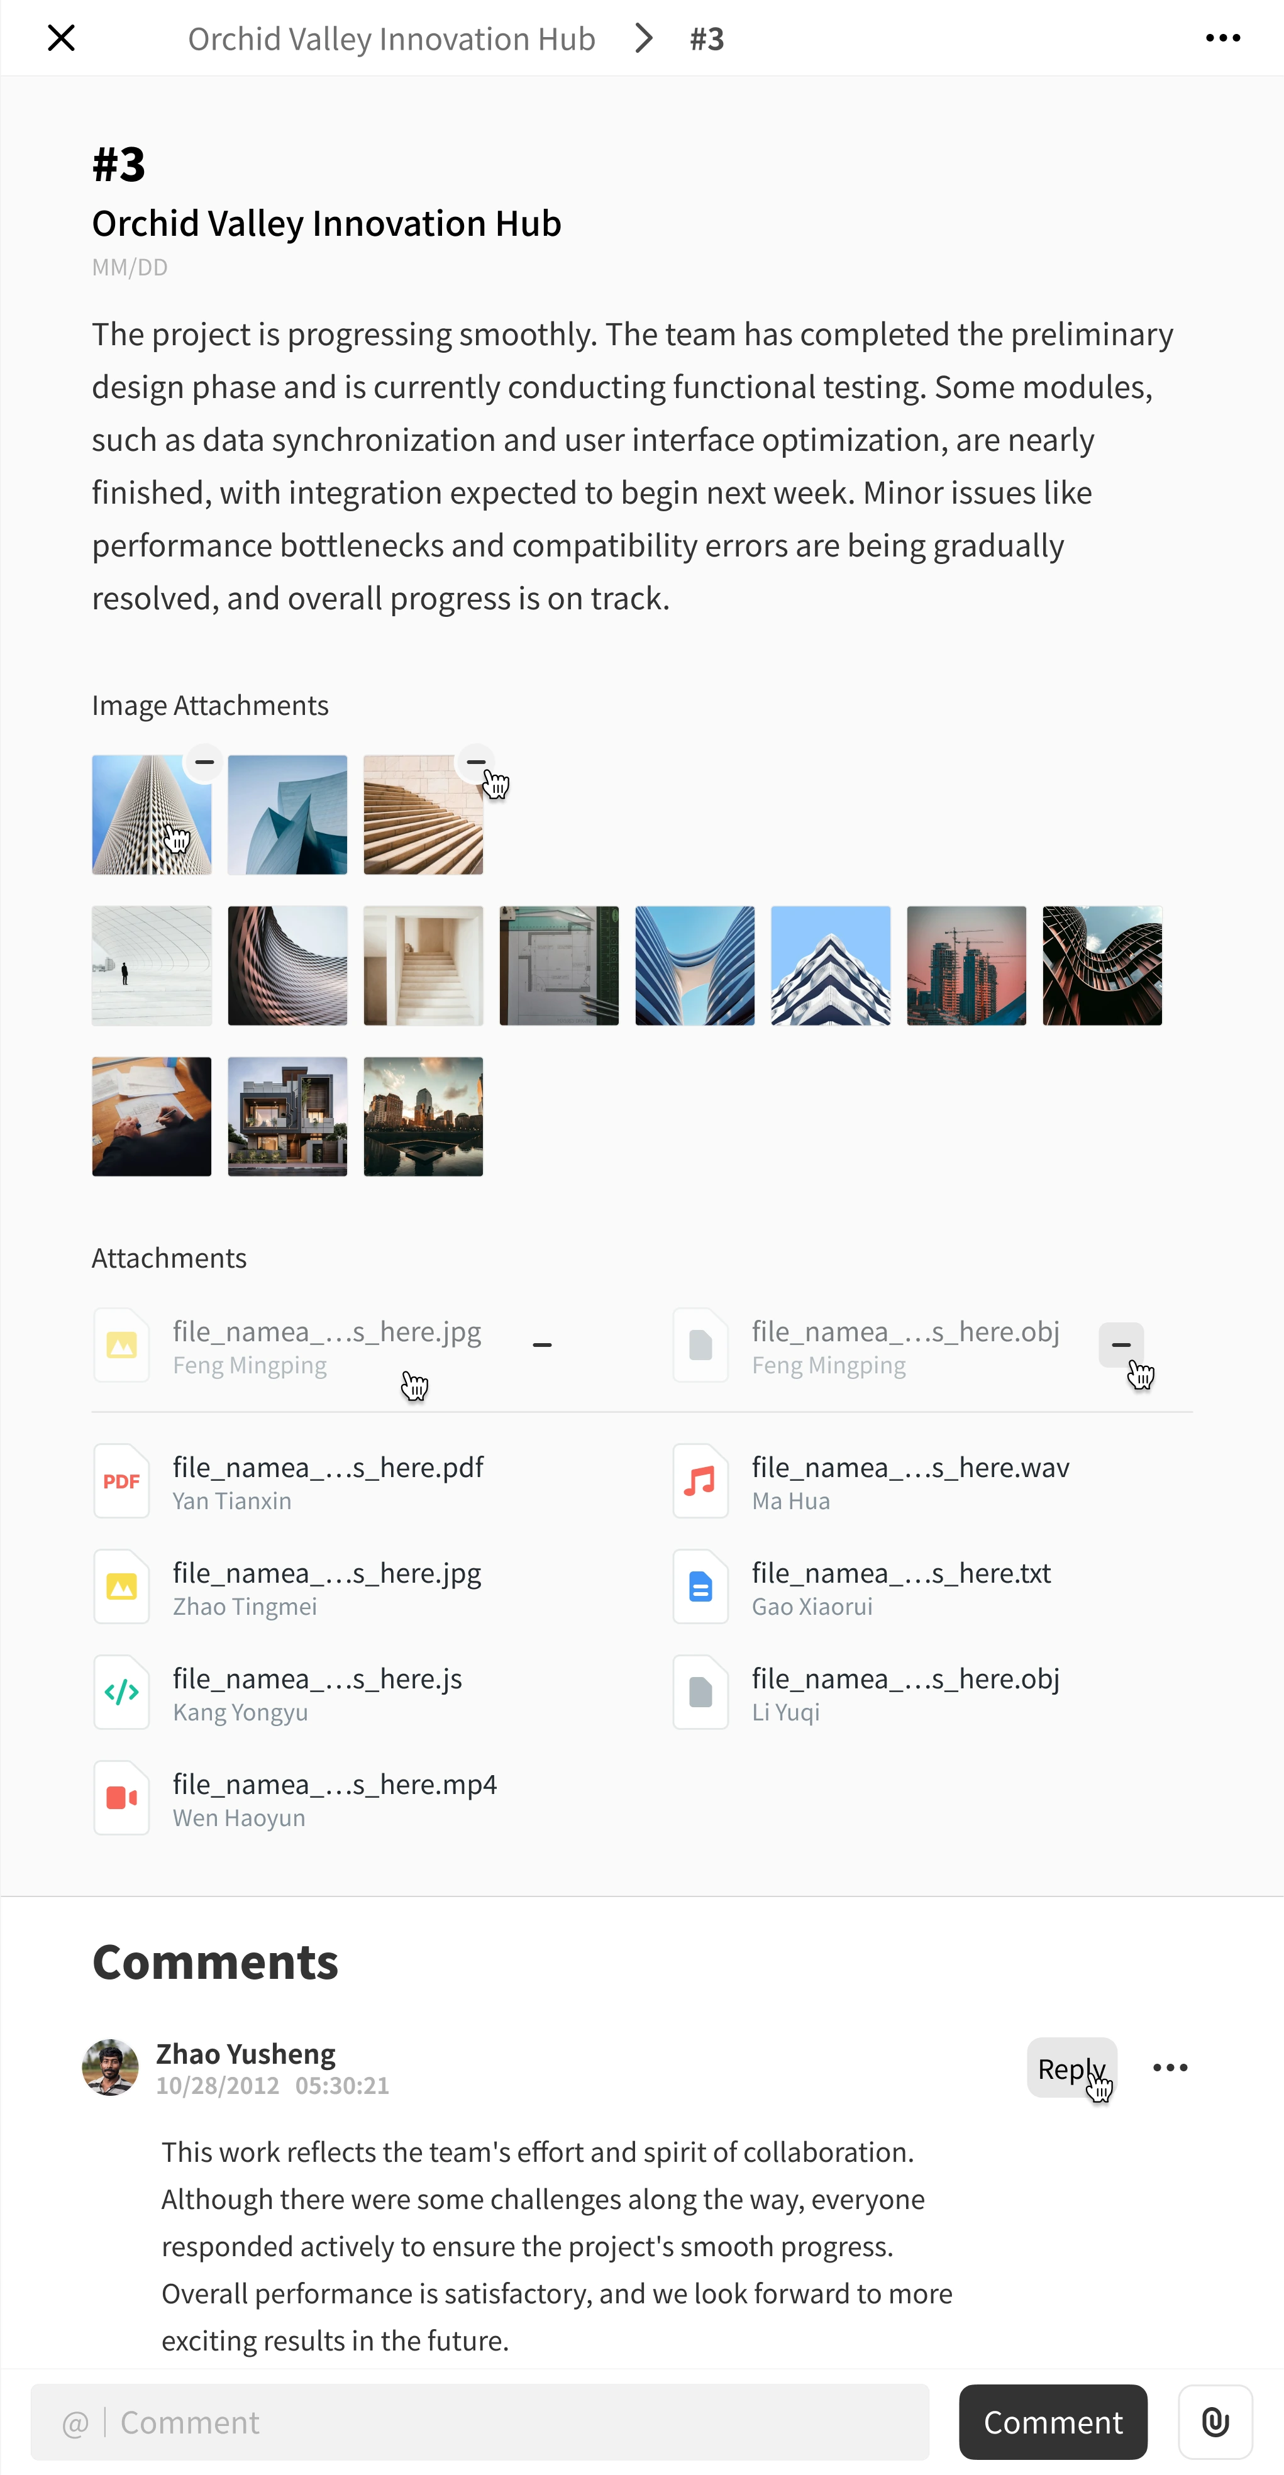Open file_namea_…s_here.txt
This screenshot has width=1284, height=2475.
(x=902, y=1573)
